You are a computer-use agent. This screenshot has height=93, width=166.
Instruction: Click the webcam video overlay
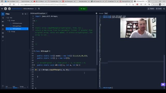[138, 28]
